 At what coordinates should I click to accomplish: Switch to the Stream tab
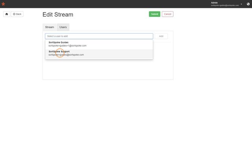tap(50, 27)
